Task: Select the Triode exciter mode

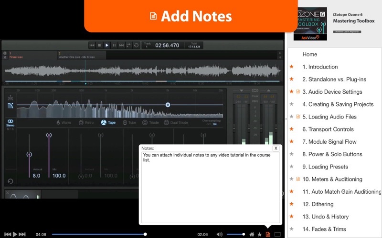Action: [x=150, y=123]
